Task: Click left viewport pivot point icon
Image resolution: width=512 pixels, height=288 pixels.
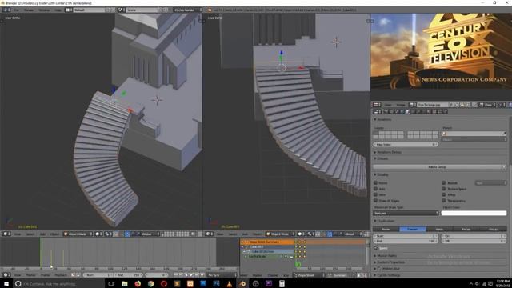Action: click(108, 234)
